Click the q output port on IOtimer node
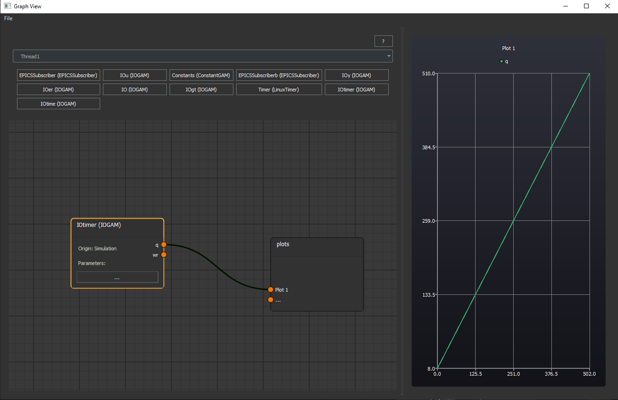Image resolution: width=618 pixels, height=400 pixels. click(x=164, y=244)
